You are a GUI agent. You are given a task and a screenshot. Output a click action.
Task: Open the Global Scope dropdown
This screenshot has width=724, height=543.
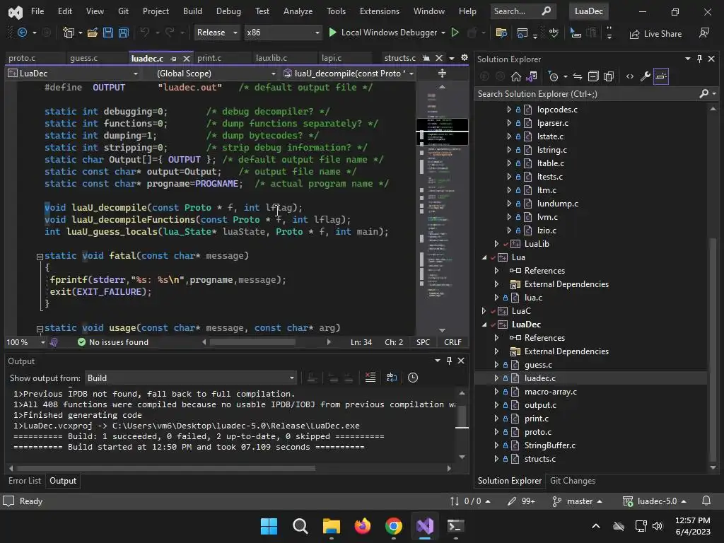coord(216,74)
